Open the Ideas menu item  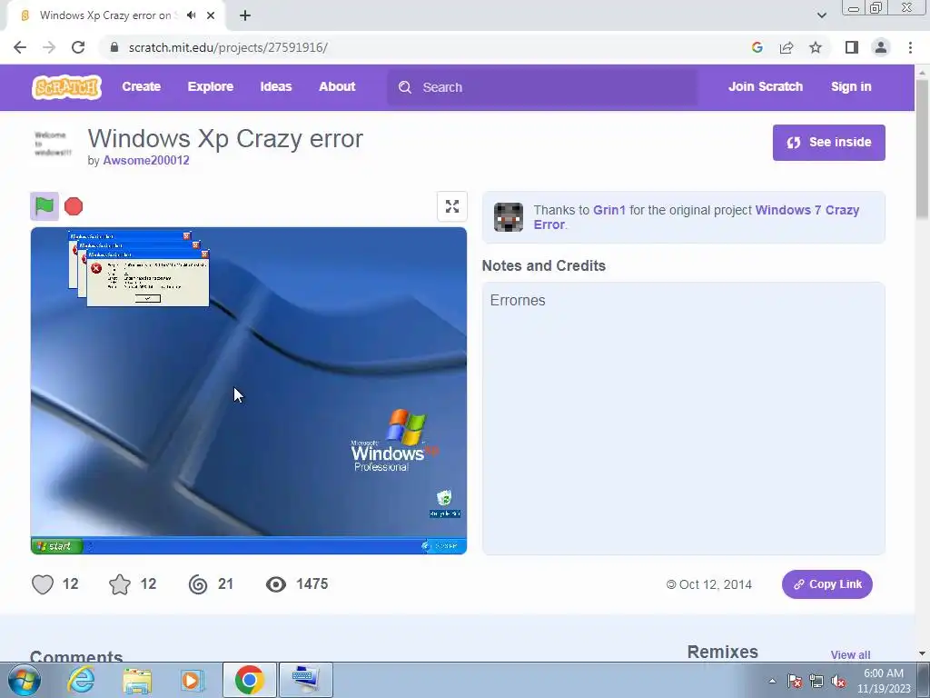point(276,86)
